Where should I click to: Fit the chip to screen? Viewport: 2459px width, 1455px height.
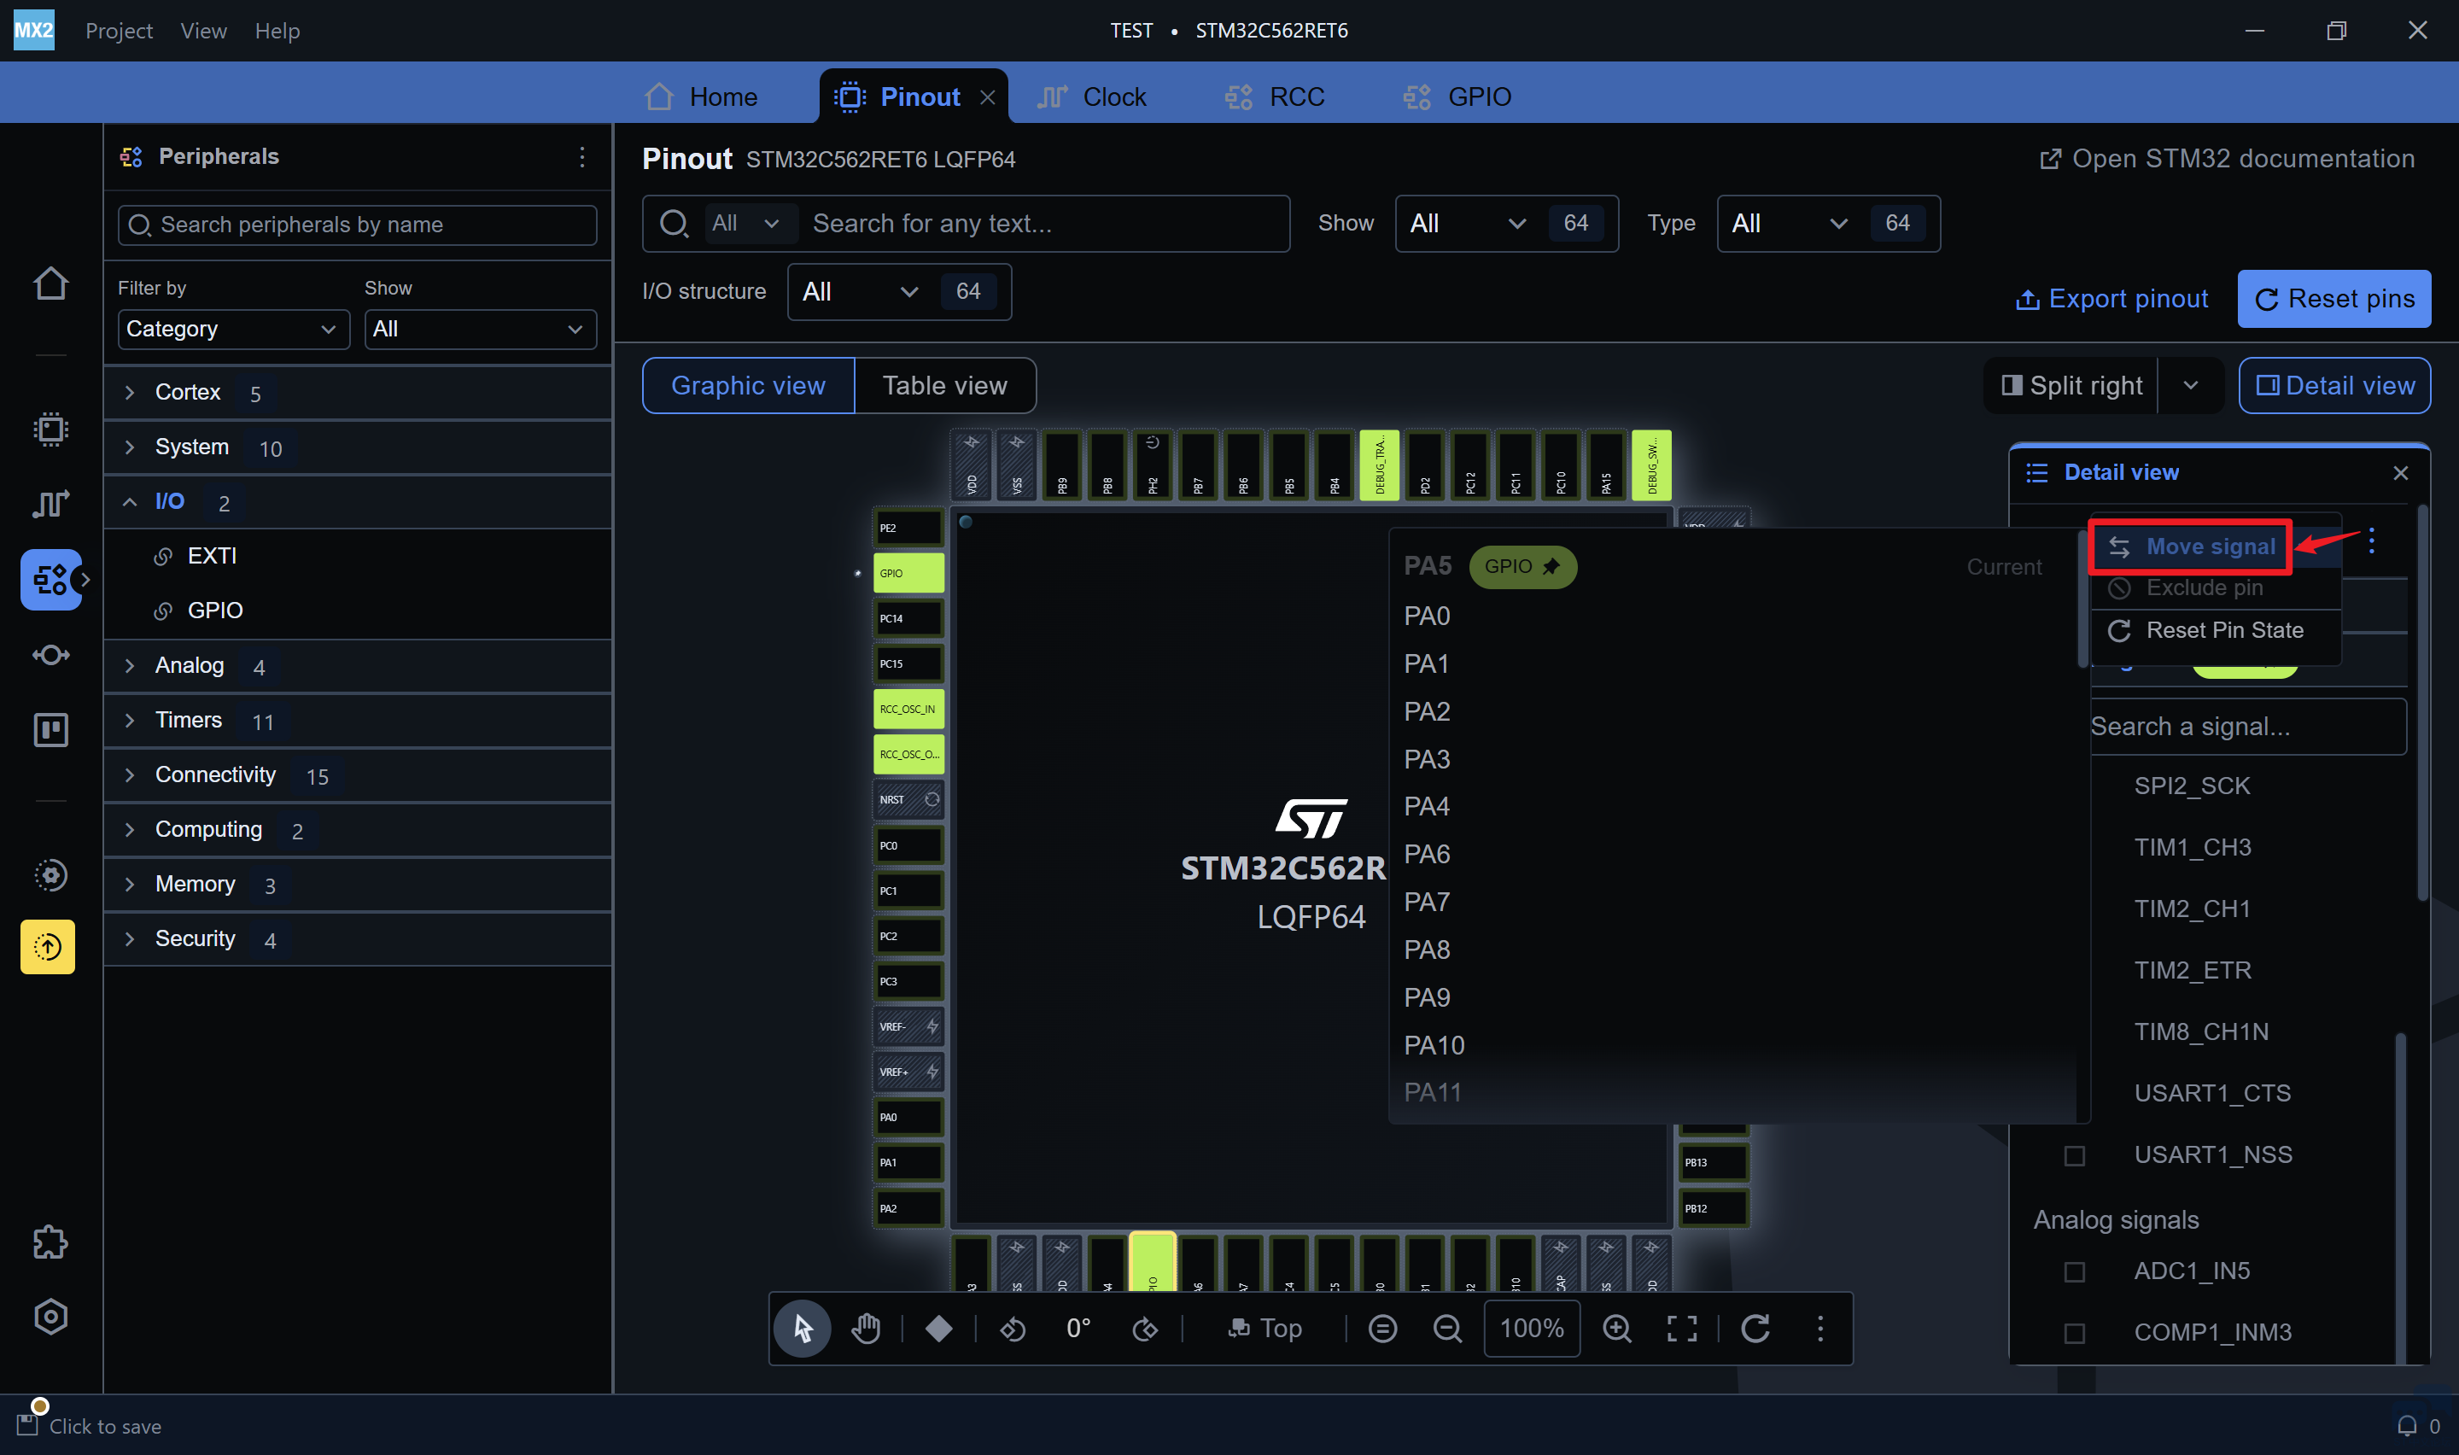(x=1682, y=1329)
